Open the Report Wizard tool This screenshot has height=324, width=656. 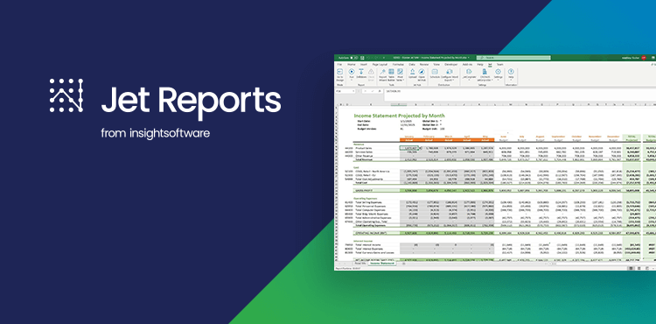click(383, 76)
